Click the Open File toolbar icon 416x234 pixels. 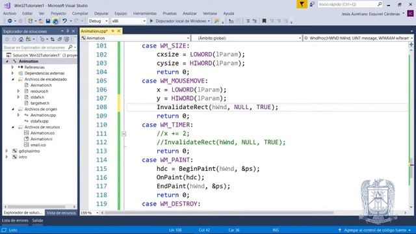pyautogui.click(x=41, y=21)
